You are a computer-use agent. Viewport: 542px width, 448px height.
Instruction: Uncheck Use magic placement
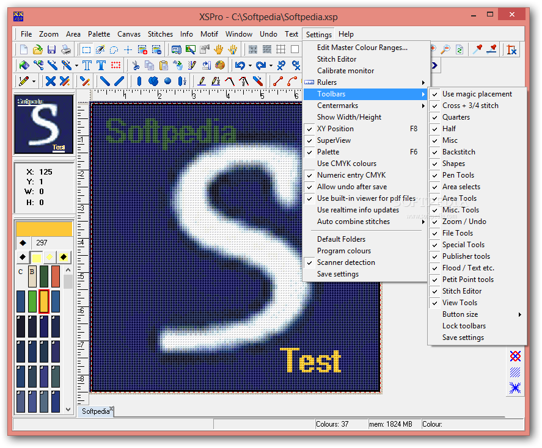tap(477, 94)
